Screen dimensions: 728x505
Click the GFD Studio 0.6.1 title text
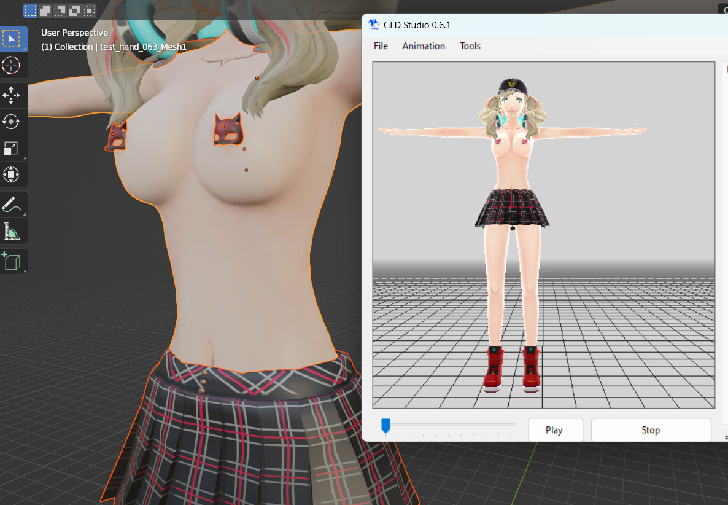pyautogui.click(x=417, y=25)
